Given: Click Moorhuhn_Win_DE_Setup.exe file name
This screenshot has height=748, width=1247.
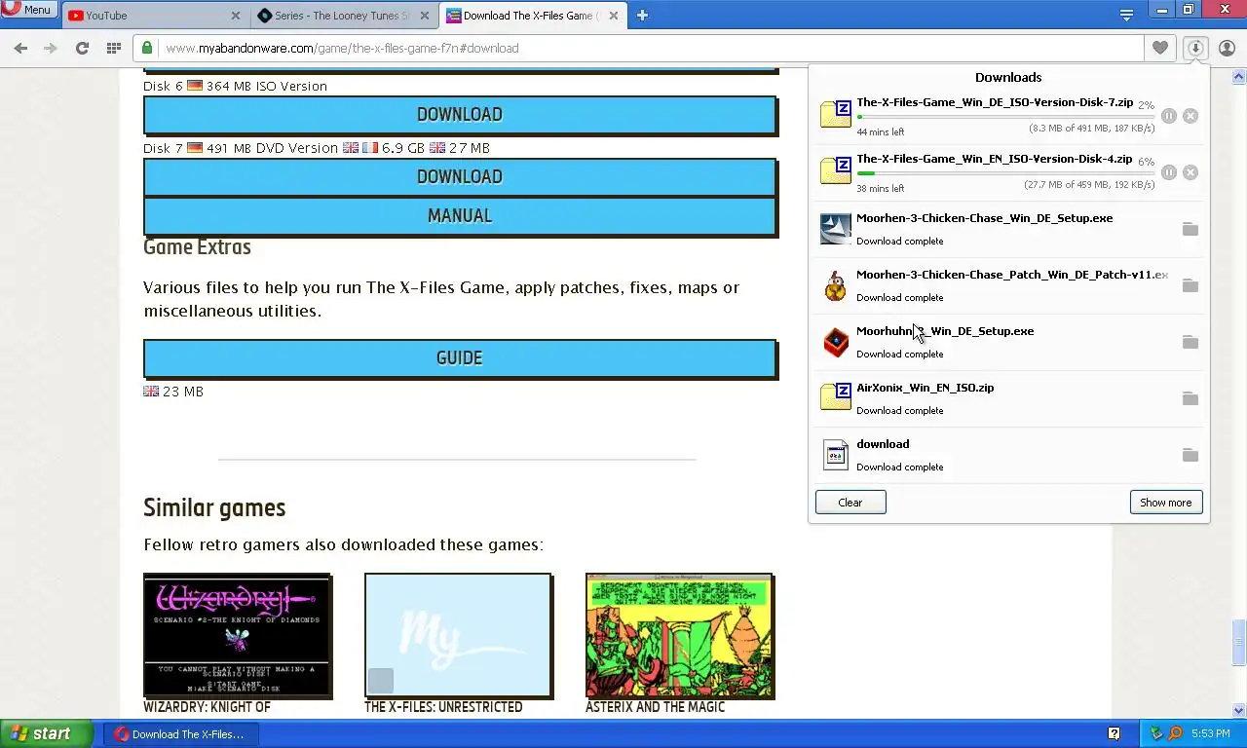Looking at the screenshot, I should click(945, 331).
